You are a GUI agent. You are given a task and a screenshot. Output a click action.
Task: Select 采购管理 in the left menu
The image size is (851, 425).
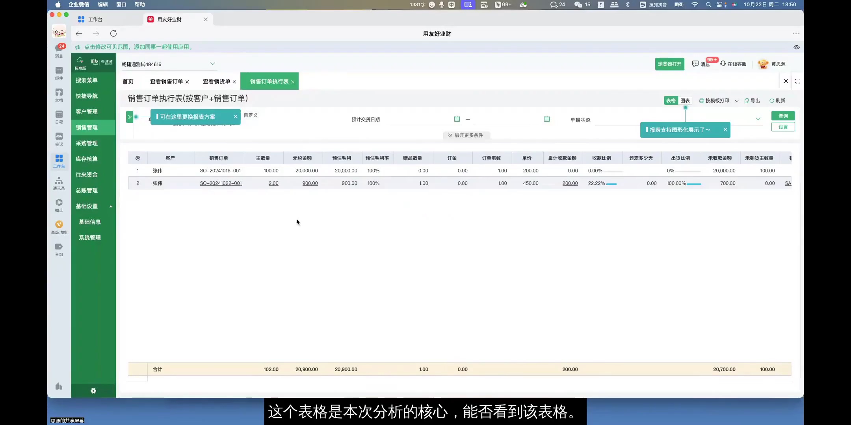click(87, 143)
